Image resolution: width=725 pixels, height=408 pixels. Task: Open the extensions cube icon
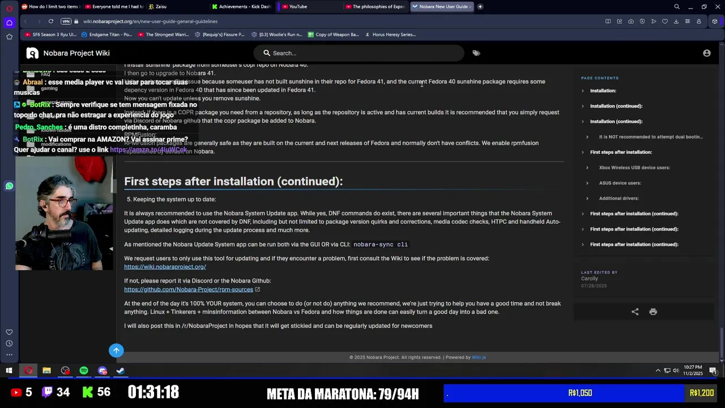[715, 22]
